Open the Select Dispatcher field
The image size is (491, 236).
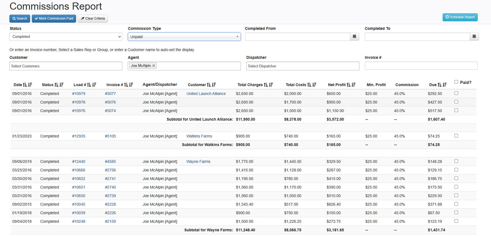[x=302, y=66]
